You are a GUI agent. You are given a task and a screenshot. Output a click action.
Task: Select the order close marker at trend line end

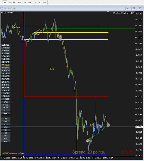pyautogui.click(x=108, y=125)
